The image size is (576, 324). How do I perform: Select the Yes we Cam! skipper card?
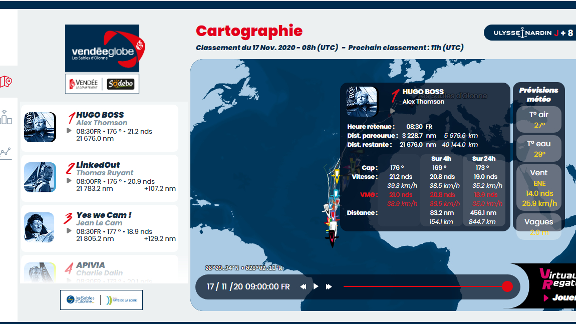(x=100, y=228)
